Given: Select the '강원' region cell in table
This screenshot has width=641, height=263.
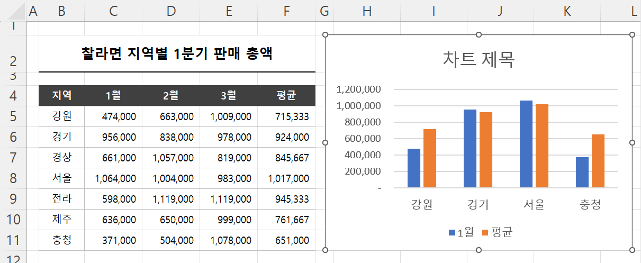Looking at the screenshot, I should (61, 116).
